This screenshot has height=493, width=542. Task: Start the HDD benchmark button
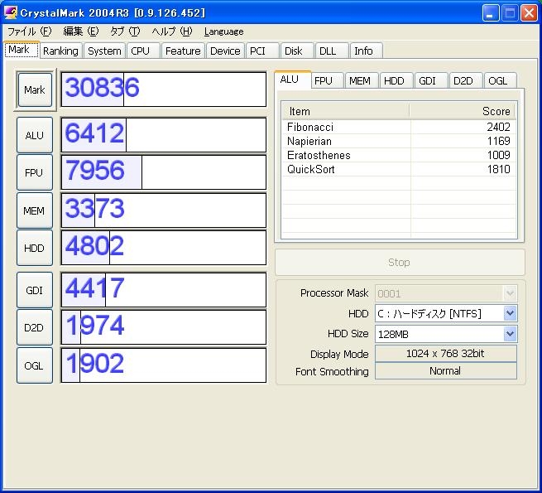click(35, 249)
